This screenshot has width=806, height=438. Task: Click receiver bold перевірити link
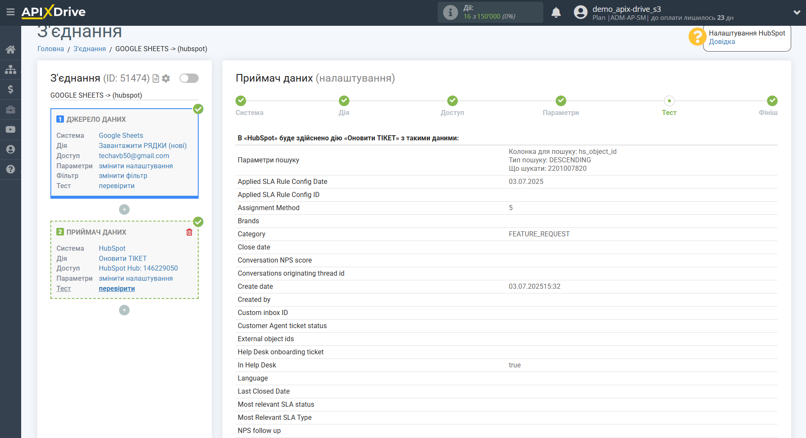pyautogui.click(x=116, y=288)
